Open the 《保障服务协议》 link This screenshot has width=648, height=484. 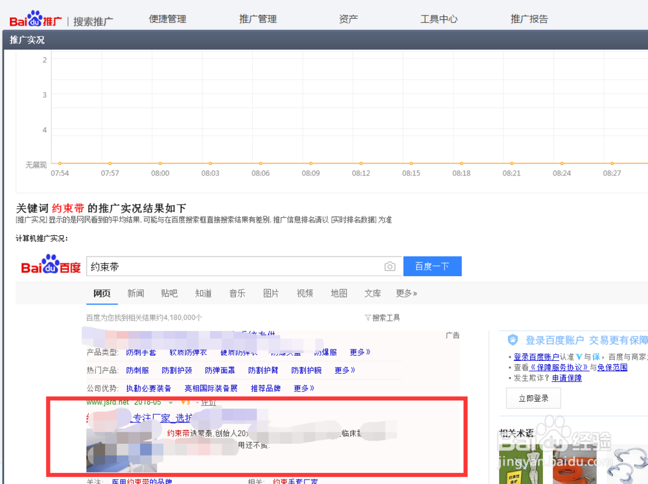pos(559,367)
